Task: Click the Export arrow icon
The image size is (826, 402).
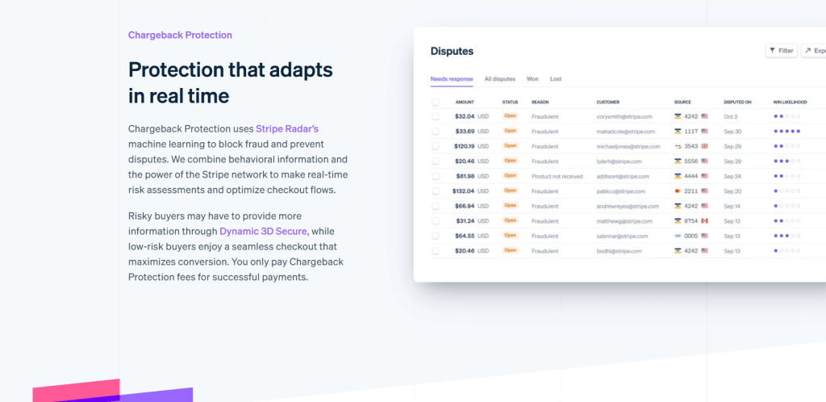Action: [x=807, y=51]
